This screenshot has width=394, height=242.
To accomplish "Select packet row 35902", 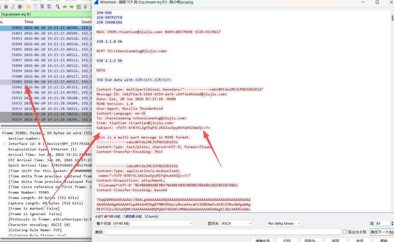I will click(x=46, y=87).
